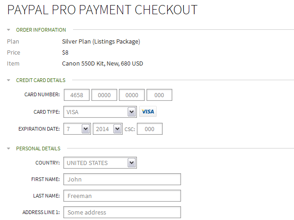294x220 pixels.
Task: Click the Canon 550D Kit item text
Action: 102,64
